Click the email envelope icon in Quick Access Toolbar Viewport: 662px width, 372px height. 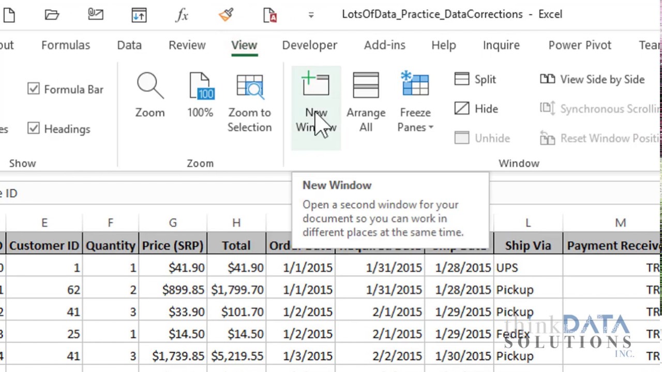[95, 15]
